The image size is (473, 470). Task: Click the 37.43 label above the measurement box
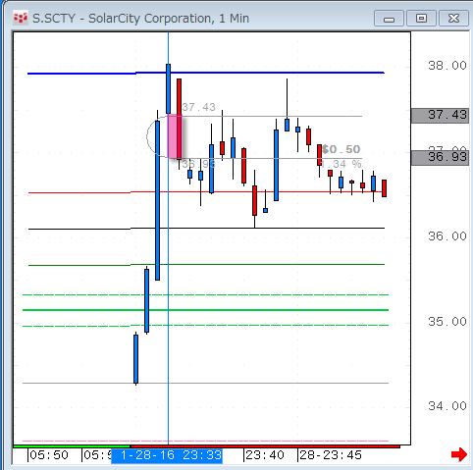(x=199, y=107)
